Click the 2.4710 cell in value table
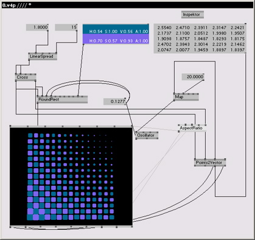Screen dimensions: 255x240 pos(183,27)
